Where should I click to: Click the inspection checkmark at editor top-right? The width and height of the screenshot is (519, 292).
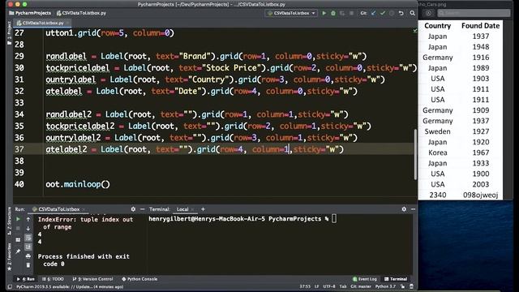coord(414,31)
